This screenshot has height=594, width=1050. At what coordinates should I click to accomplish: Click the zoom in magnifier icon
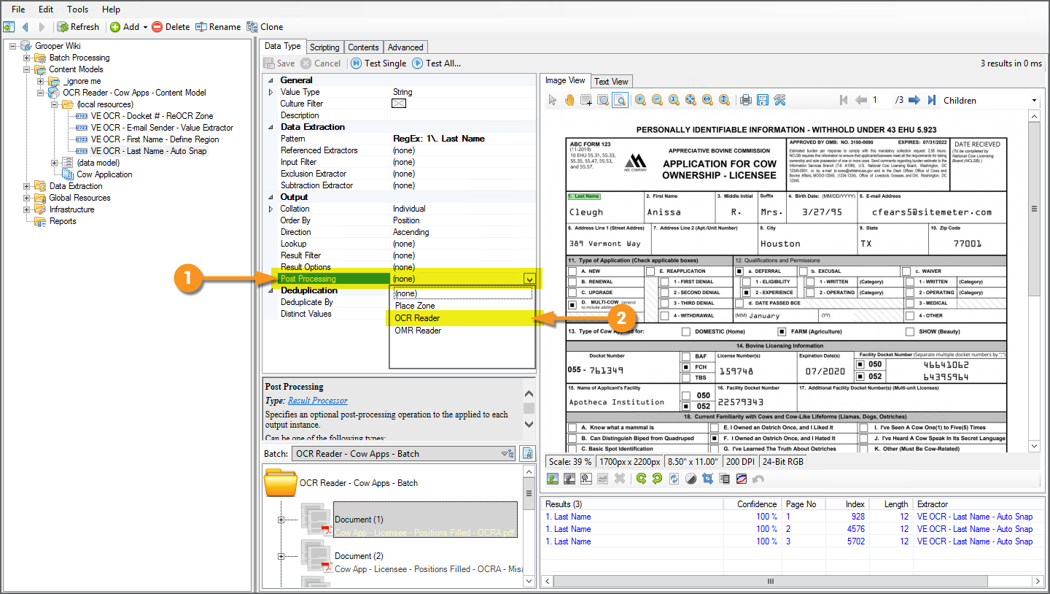click(x=640, y=100)
